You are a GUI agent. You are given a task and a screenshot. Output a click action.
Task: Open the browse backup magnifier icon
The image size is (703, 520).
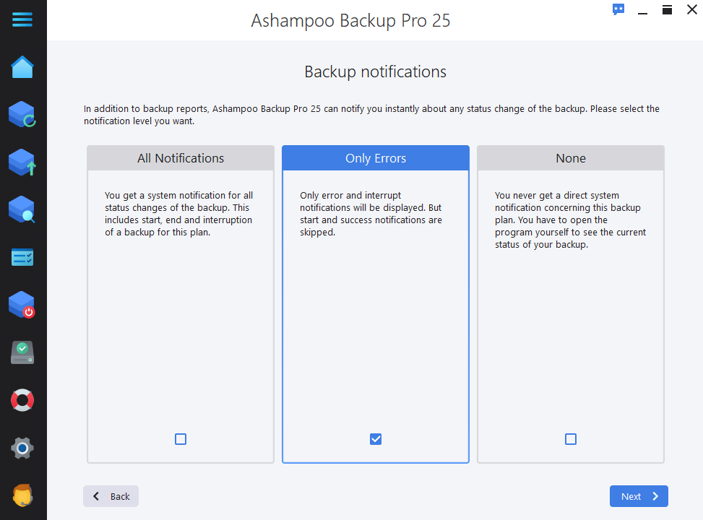[x=22, y=210]
